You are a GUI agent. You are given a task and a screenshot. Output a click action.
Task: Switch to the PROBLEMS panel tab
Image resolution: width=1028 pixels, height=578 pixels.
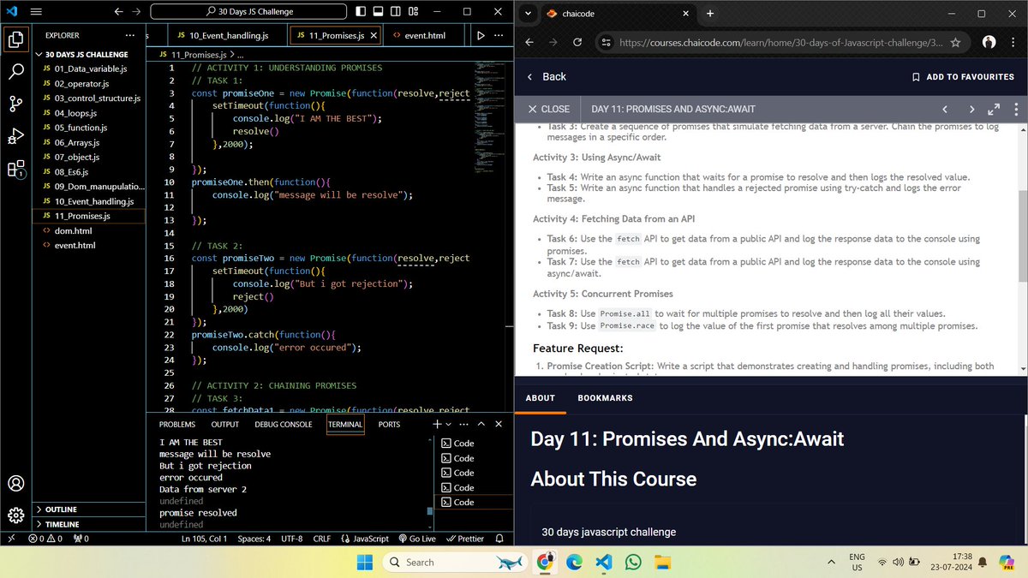177,424
